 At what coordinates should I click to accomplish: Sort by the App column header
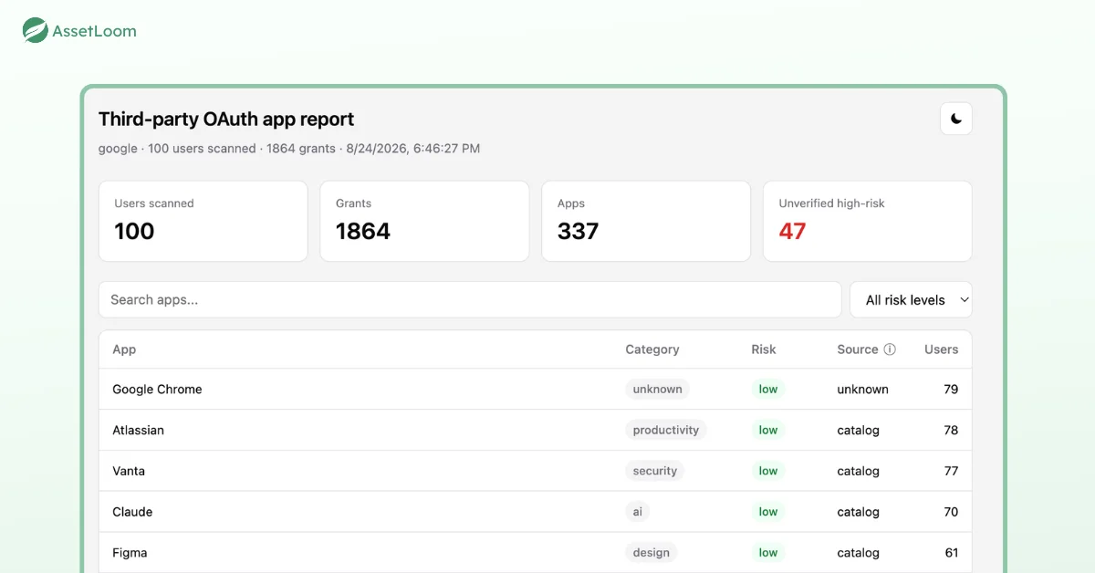pos(124,349)
